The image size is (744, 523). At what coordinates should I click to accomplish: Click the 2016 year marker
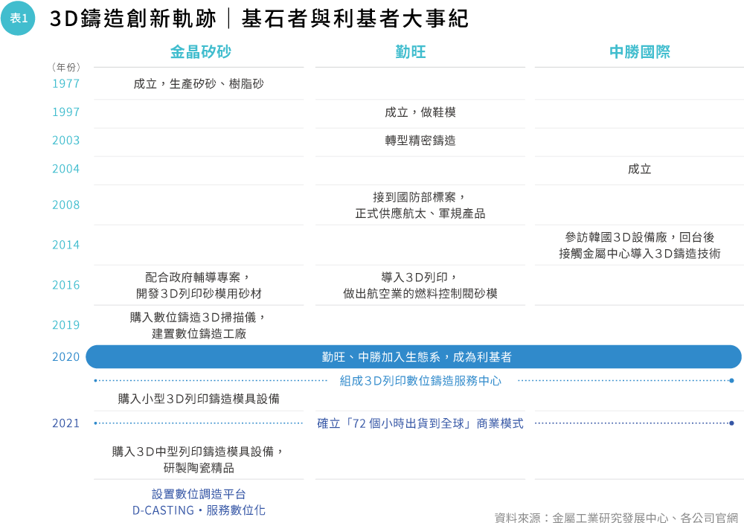[65, 285]
